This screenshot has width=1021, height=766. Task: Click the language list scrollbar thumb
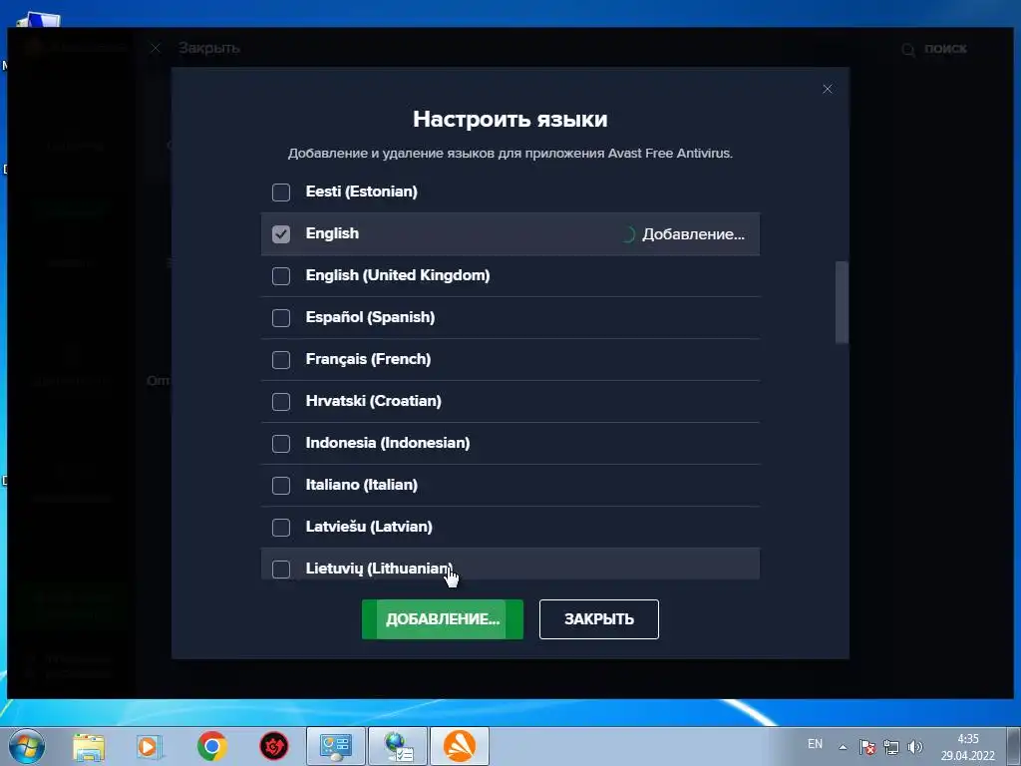tap(842, 301)
